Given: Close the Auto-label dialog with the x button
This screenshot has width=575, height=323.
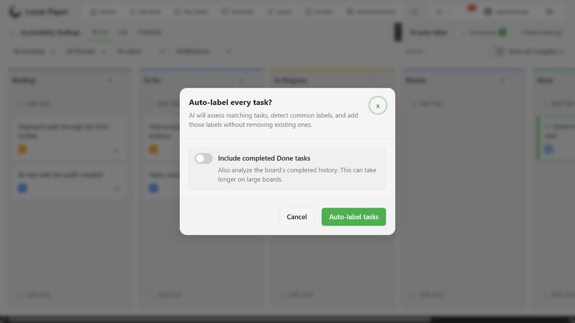Looking at the screenshot, I should click(378, 105).
